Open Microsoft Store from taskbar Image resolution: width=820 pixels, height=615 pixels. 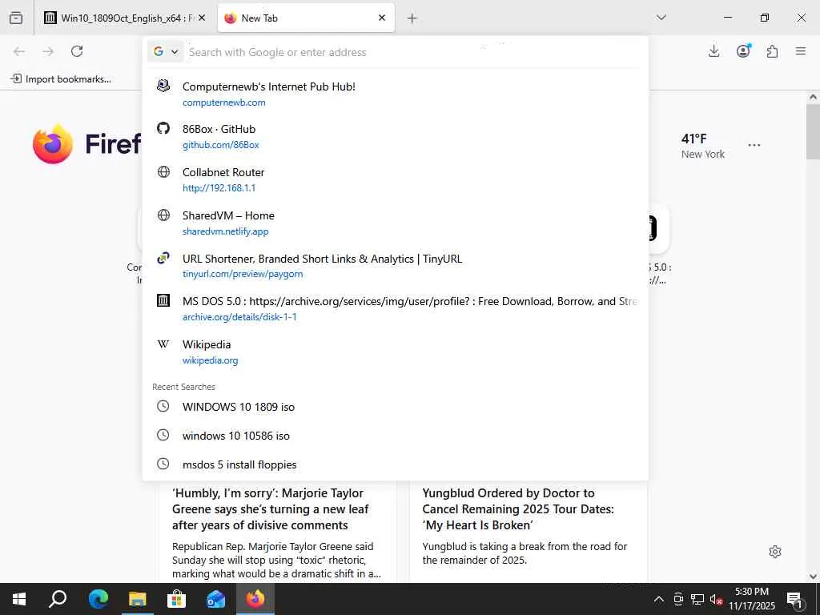(176, 599)
